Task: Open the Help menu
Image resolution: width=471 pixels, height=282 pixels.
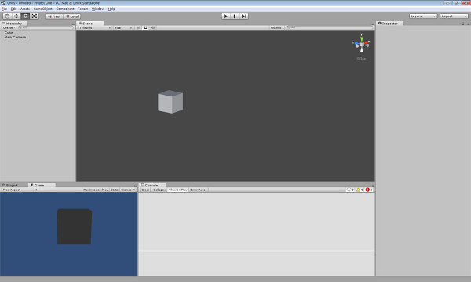Action: tap(111, 9)
